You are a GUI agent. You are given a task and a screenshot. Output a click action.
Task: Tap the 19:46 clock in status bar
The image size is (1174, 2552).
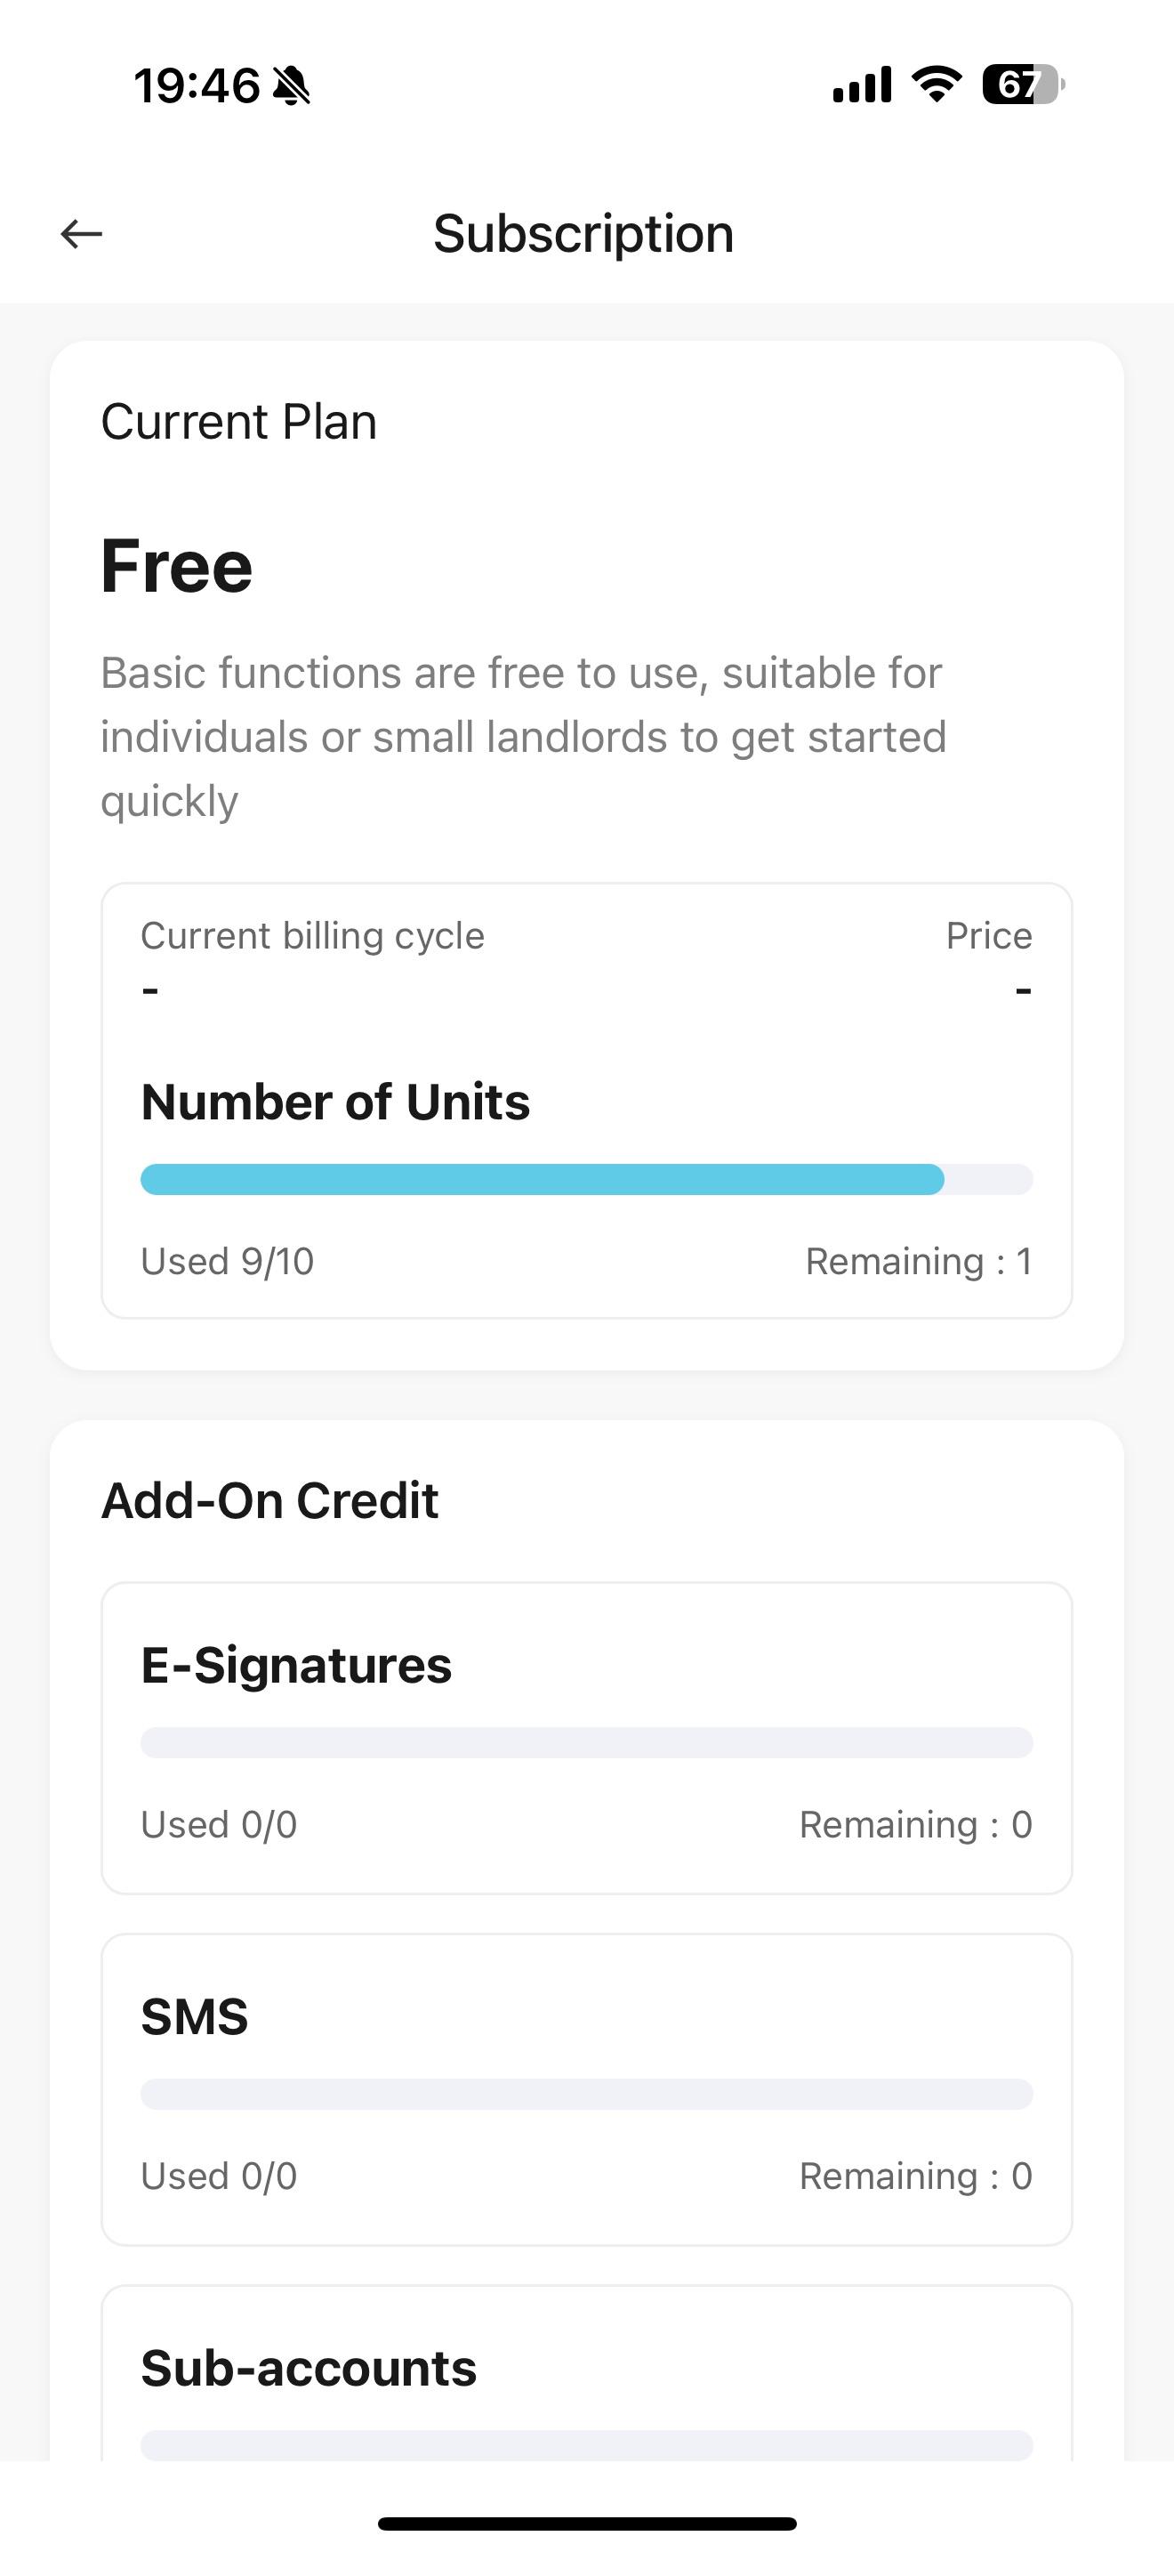[x=197, y=85]
